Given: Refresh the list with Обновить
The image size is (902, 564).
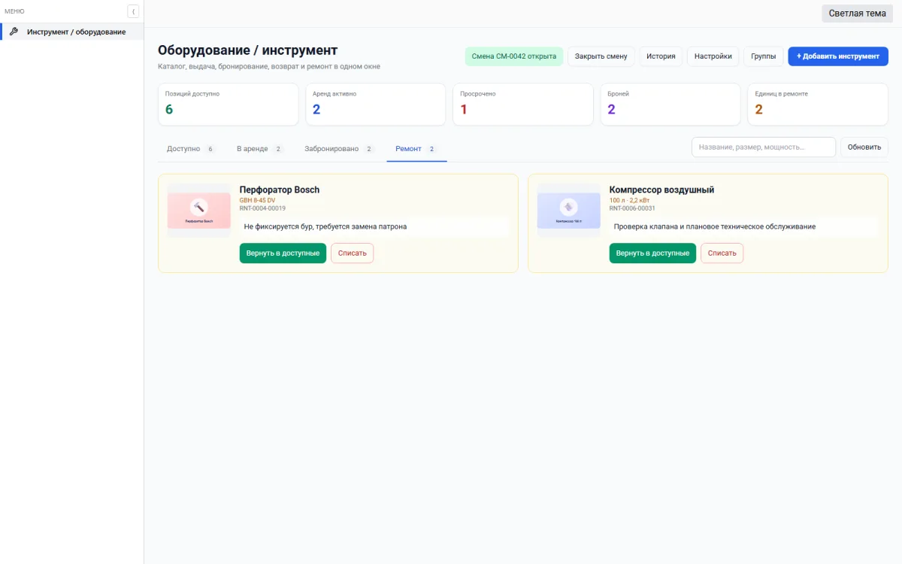Looking at the screenshot, I should (864, 147).
